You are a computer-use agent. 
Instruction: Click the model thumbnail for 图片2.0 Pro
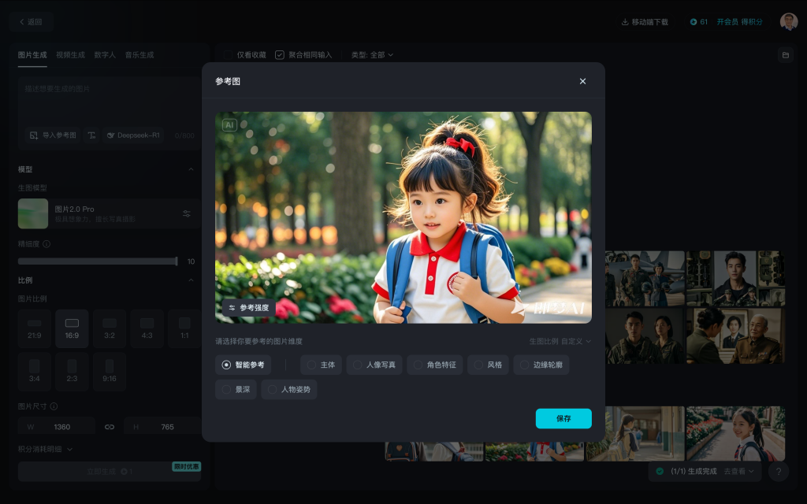[33, 213]
